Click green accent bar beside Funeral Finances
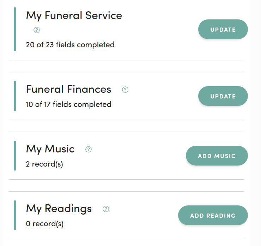The image size is (261, 246). coord(15,96)
